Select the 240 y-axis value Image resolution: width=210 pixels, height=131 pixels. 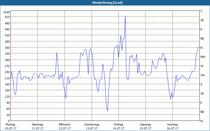7,72
